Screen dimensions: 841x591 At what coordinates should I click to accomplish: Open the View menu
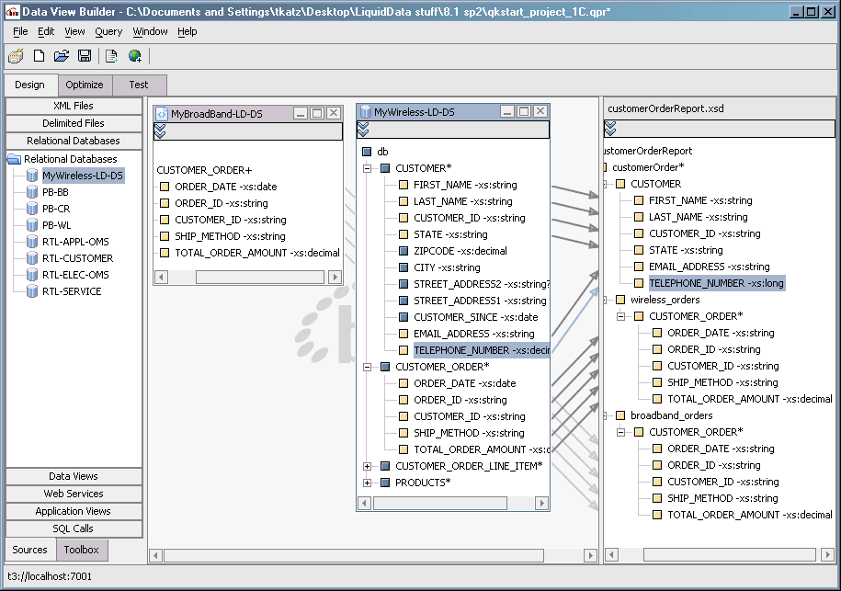(x=74, y=31)
